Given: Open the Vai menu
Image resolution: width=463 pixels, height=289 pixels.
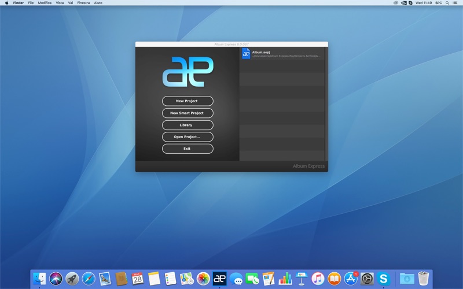Looking at the screenshot, I should [71, 3].
